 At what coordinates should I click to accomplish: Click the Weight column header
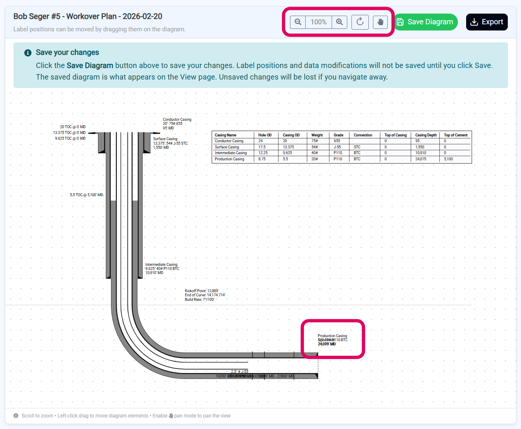(x=317, y=135)
